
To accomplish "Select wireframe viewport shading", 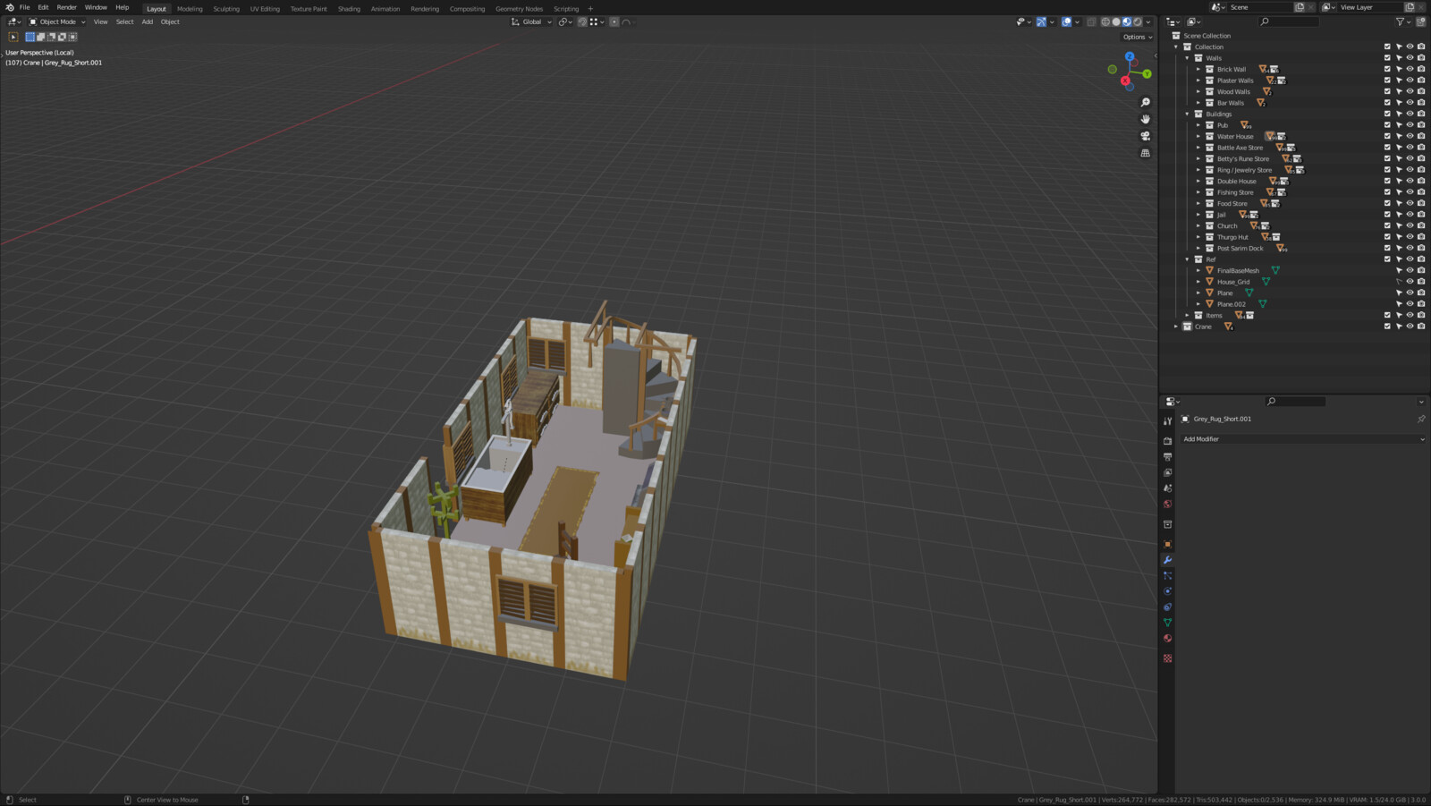I will (1105, 21).
